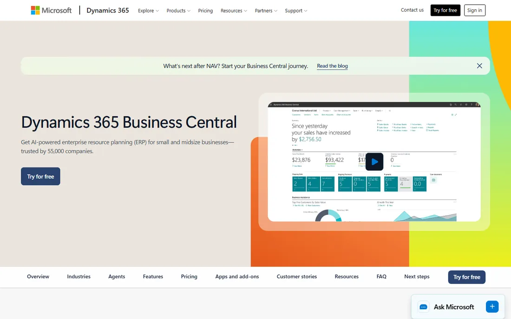Click the video preview thumbnail dashboard

tap(374, 162)
